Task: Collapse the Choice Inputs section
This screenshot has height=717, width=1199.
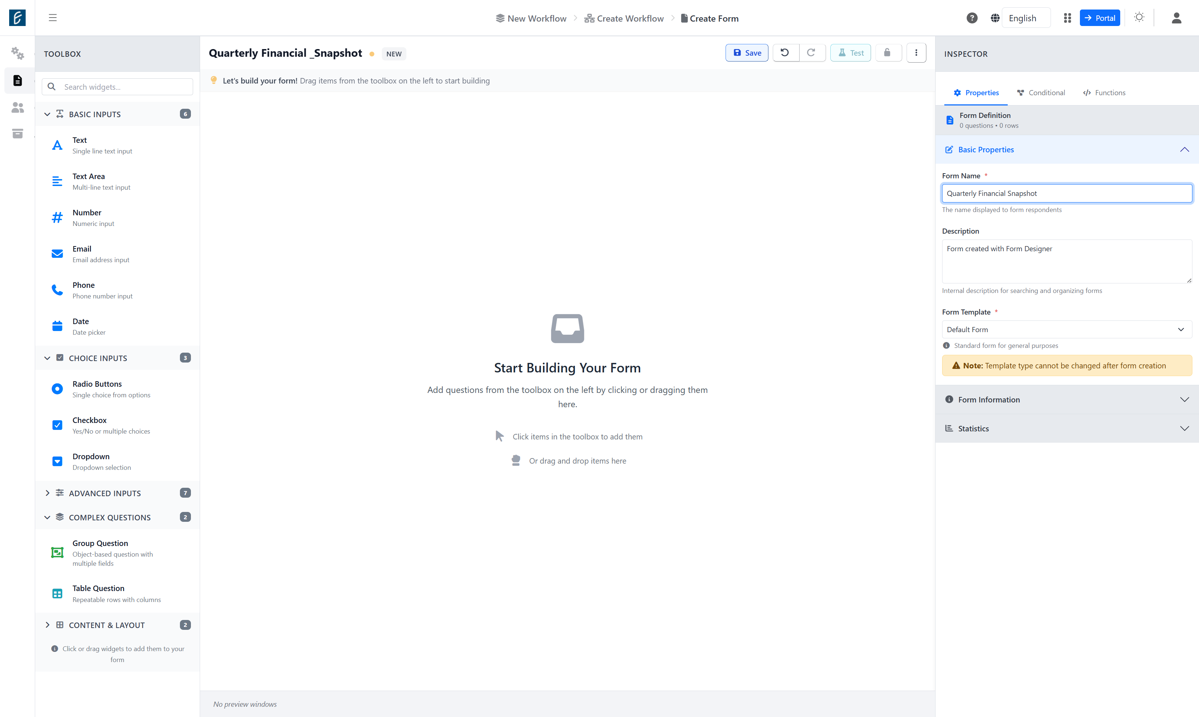Action: pos(118,358)
